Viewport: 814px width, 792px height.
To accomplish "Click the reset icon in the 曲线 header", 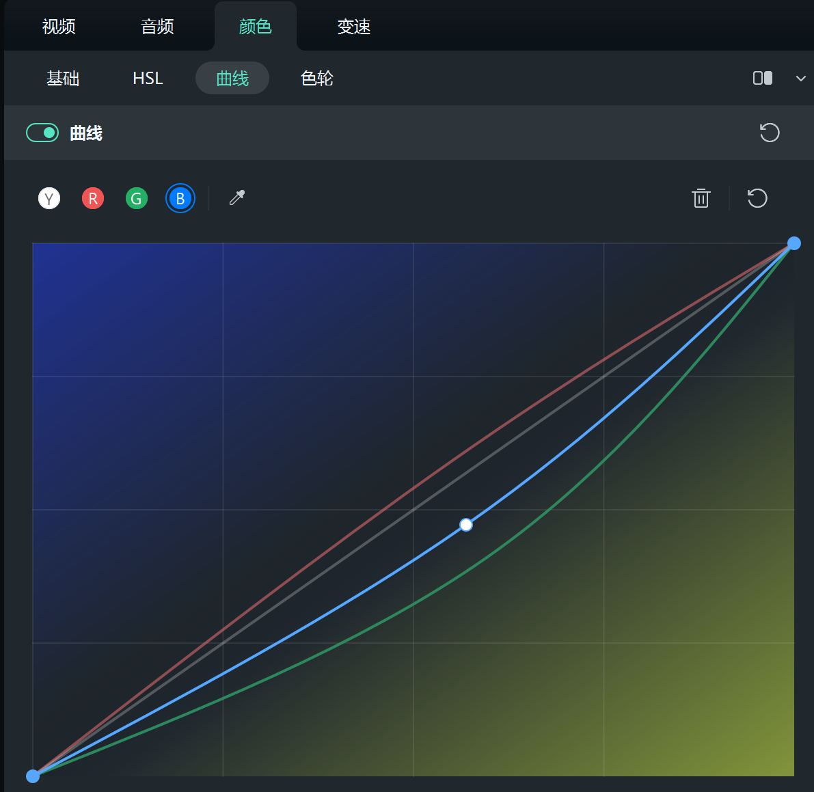I will coord(770,133).
